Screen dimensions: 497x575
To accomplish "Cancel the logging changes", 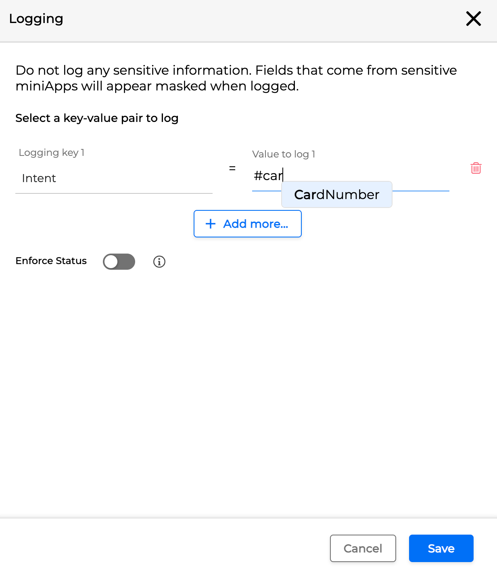I will click(363, 548).
